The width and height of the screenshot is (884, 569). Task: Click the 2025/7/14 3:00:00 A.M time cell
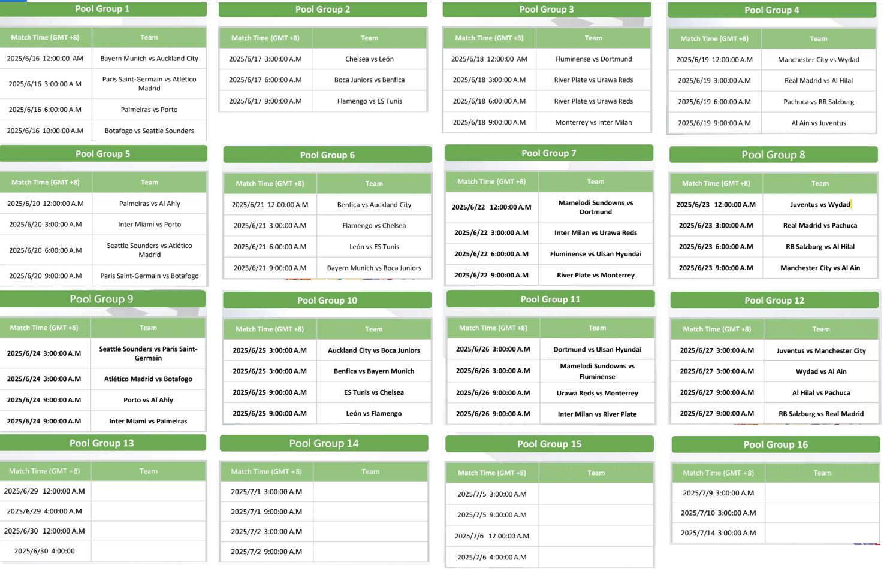pos(718,533)
